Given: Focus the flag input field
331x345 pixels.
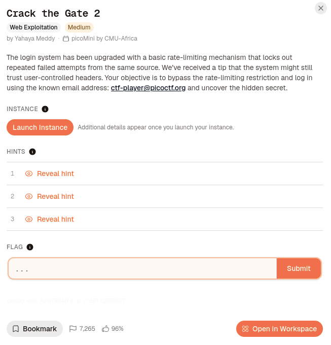Looking at the screenshot, I should click(142, 268).
